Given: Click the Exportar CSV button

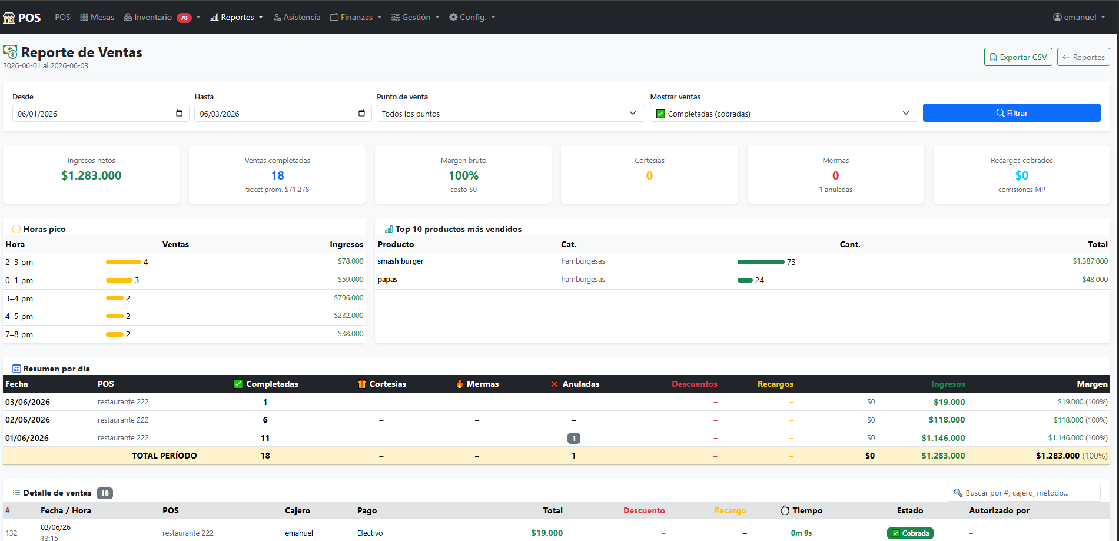Looking at the screenshot, I should pyautogui.click(x=1018, y=57).
